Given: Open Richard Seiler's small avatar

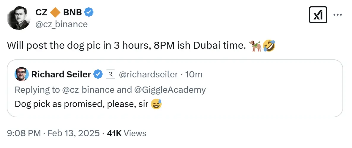Looking at the screenshot, I should pyautogui.click(x=21, y=74).
